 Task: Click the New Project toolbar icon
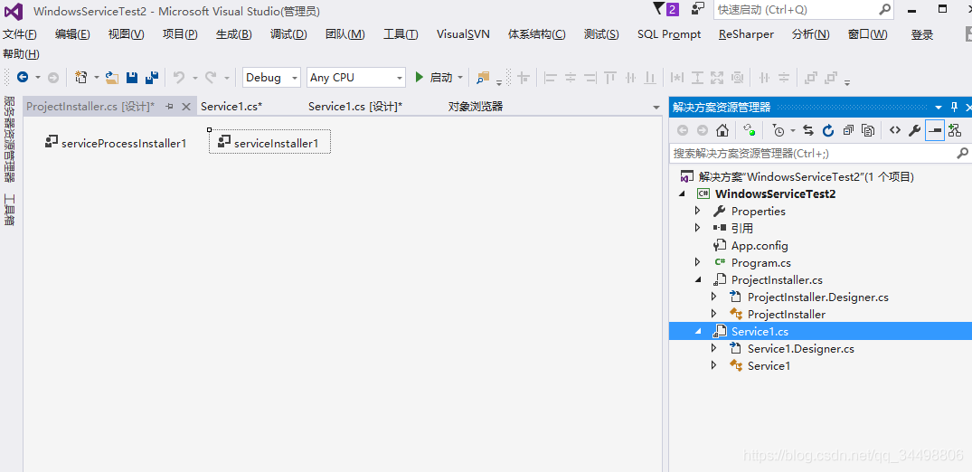pos(81,78)
